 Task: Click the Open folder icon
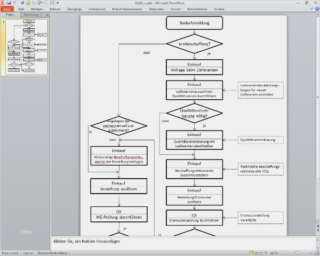pos(28,3)
